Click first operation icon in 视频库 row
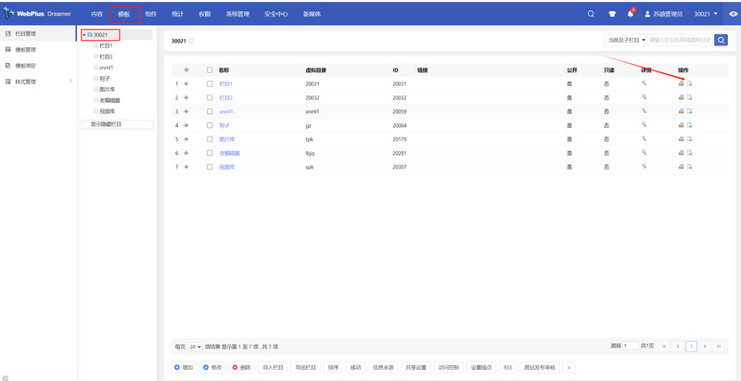 tap(682, 167)
